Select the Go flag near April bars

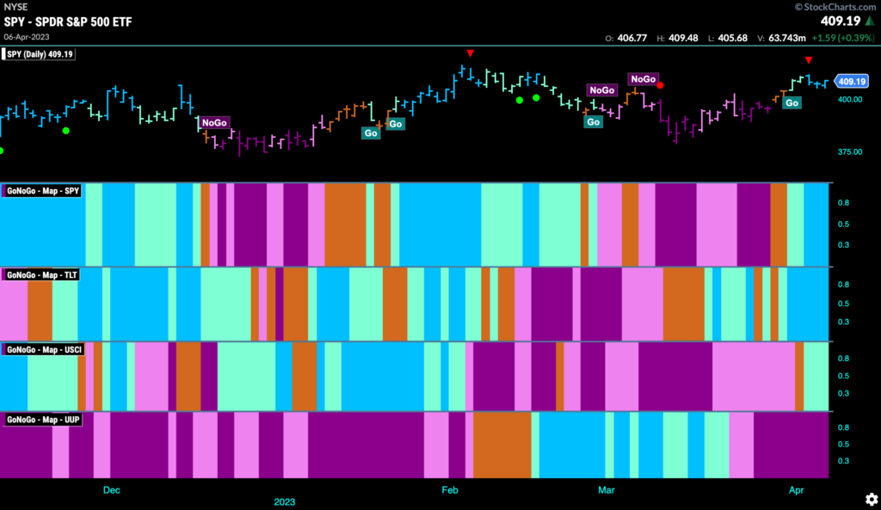pos(792,103)
